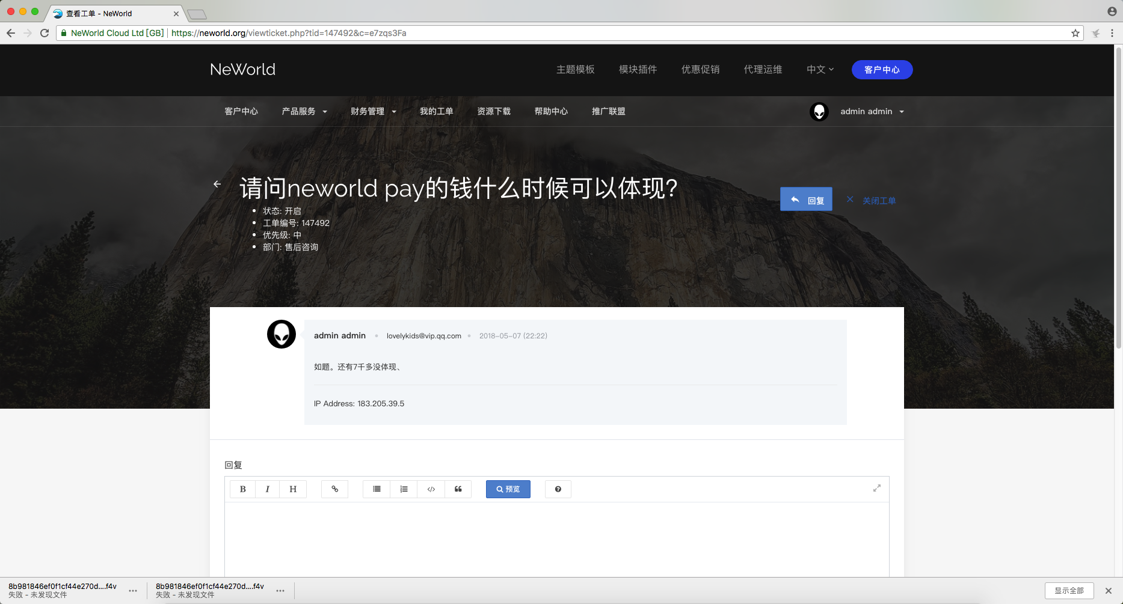Insert an unordered bullet list

click(377, 489)
